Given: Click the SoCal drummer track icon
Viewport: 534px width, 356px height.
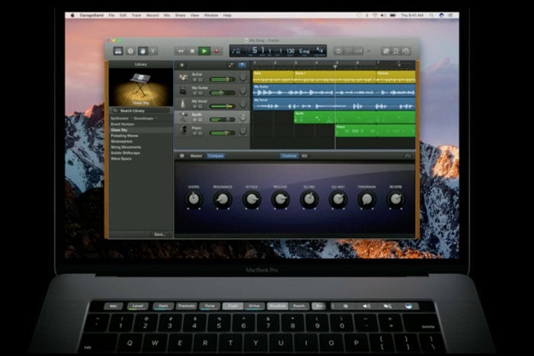Looking at the screenshot, I should [183, 77].
